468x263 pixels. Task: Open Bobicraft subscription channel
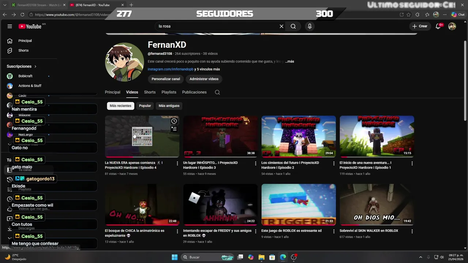coord(26,76)
